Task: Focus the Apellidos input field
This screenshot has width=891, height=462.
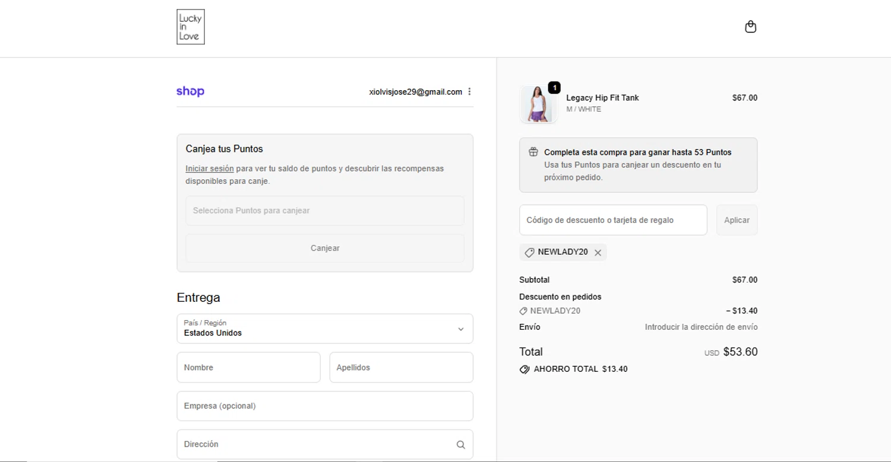Action: tap(402, 368)
